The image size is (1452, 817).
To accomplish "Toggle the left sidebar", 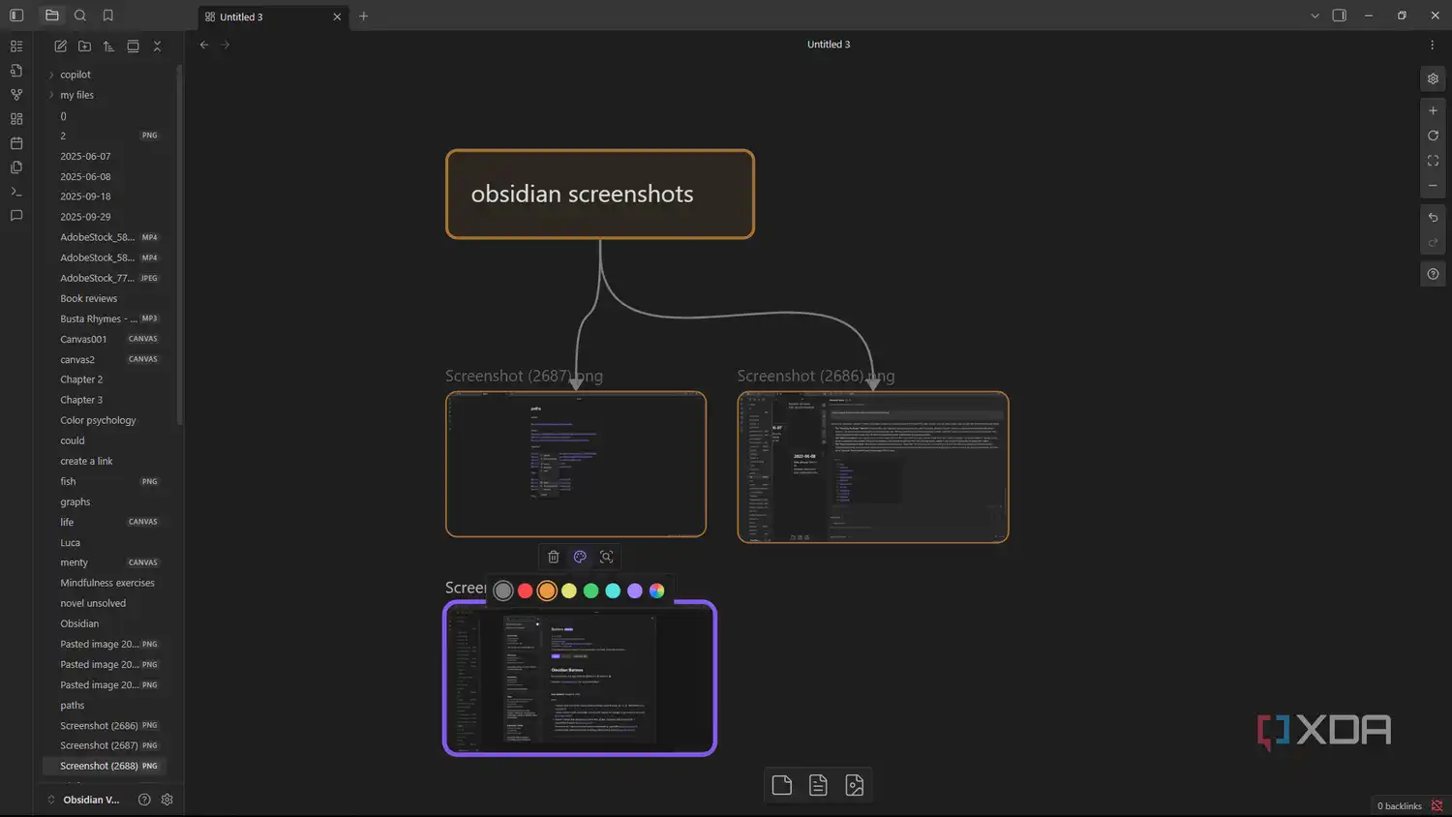I will point(16,15).
